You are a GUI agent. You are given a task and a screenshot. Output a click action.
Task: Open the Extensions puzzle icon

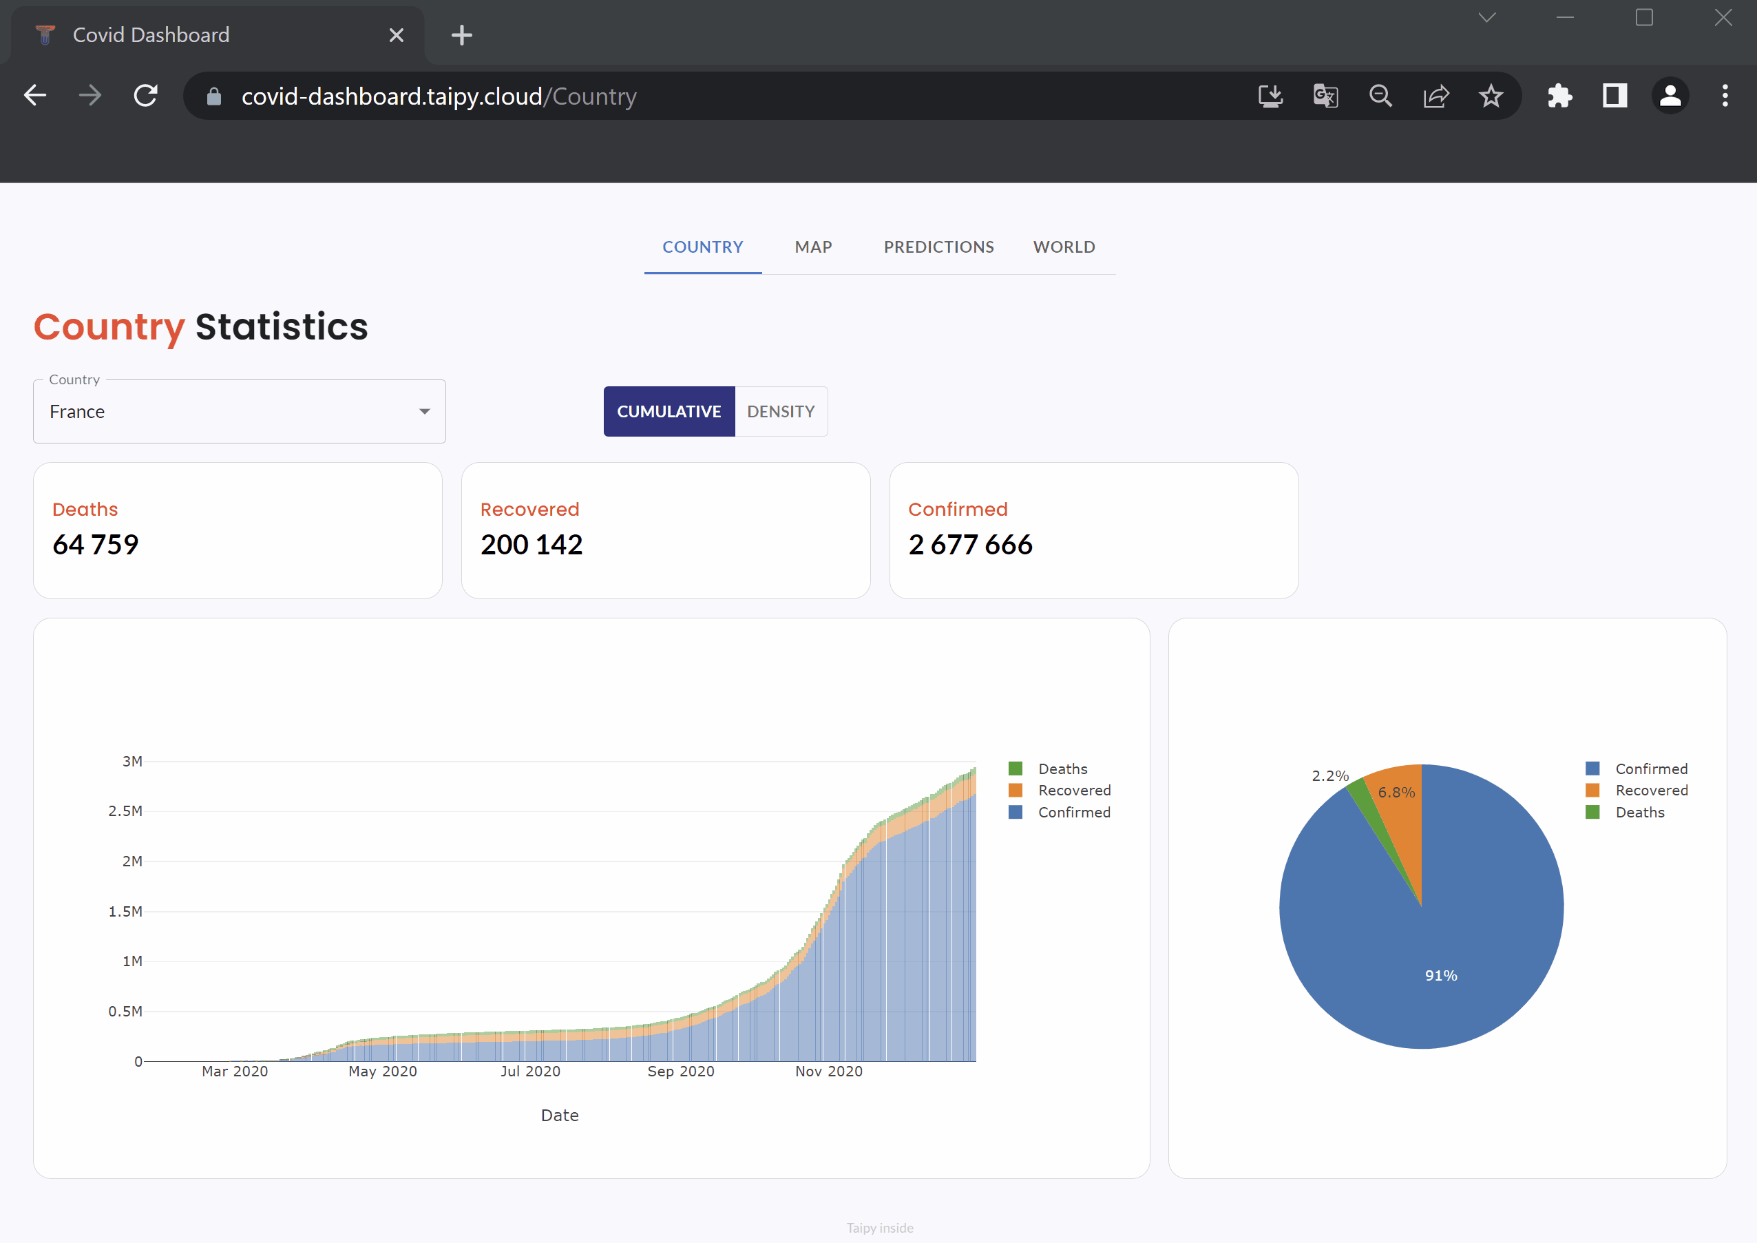point(1559,96)
